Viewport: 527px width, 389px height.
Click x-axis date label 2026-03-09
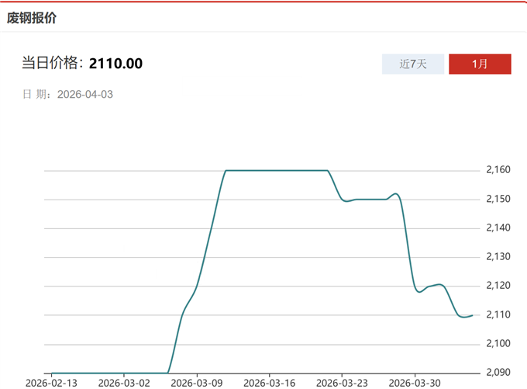point(196,383)
